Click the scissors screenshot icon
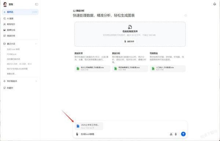Viewport: 220px width, 141px height. tap(171, 134)
